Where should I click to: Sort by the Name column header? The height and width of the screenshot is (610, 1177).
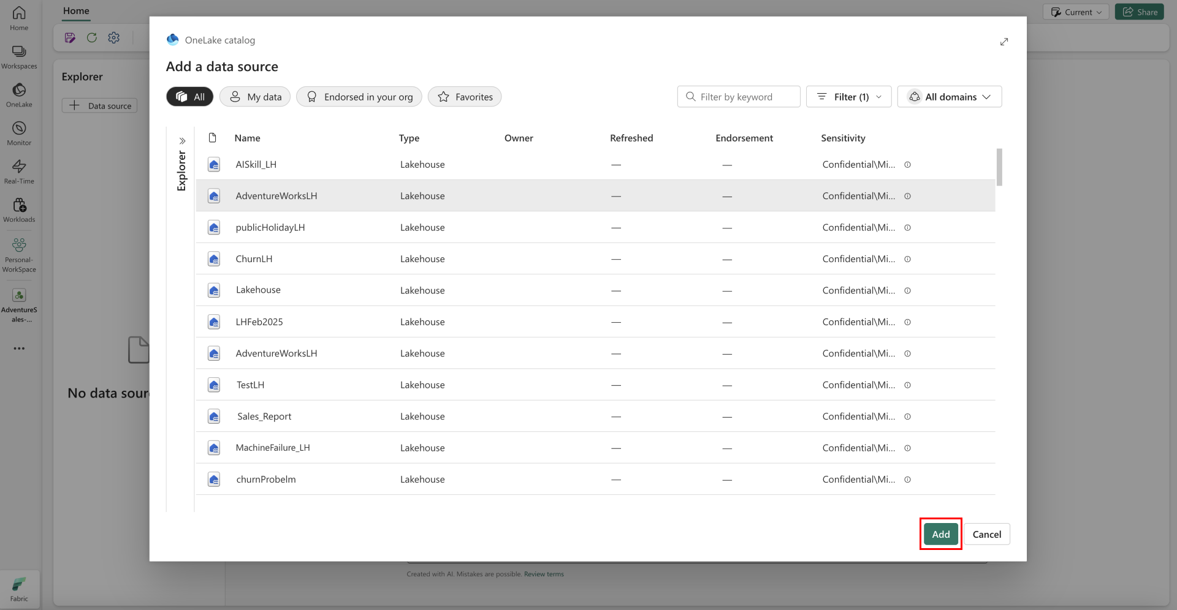(x=248, y=138)
